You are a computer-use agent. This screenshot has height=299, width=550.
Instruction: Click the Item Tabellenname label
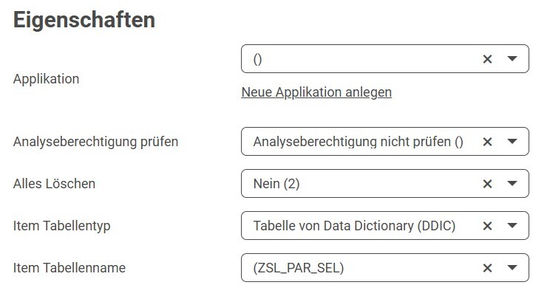[x=69, y=268]
